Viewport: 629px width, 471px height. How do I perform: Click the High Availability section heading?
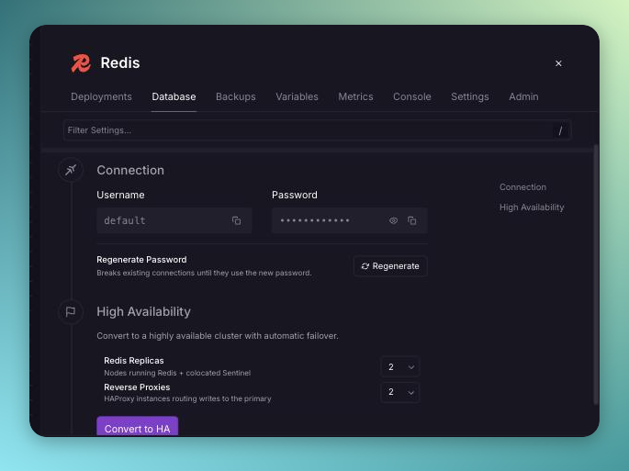pyautogui.click(x=143, y=311)
